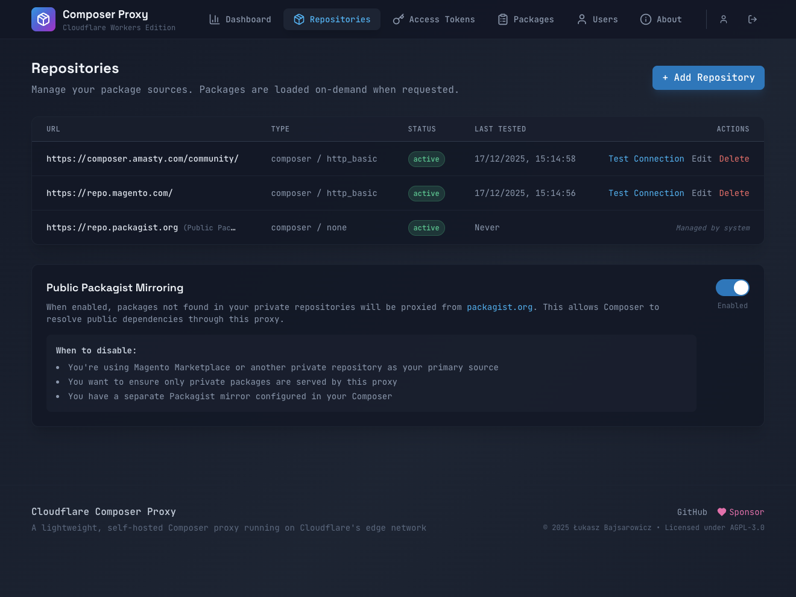Delete the amasty community repository
796x597 pixels.
pos(734,159)
